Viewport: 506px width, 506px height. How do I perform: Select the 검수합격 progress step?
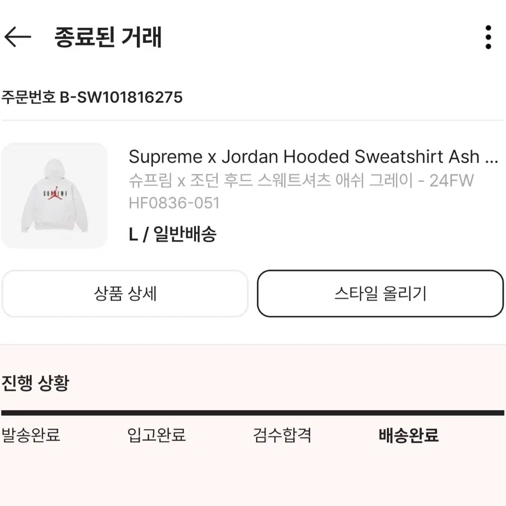282,435
